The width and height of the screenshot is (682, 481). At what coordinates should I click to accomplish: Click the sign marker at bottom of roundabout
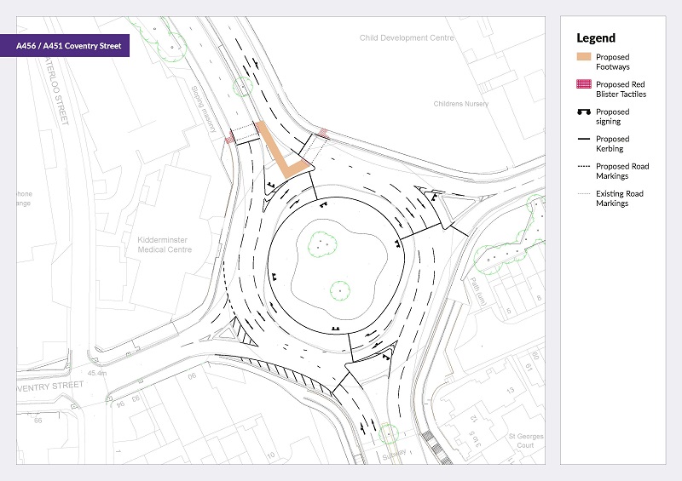pos(336,329)
